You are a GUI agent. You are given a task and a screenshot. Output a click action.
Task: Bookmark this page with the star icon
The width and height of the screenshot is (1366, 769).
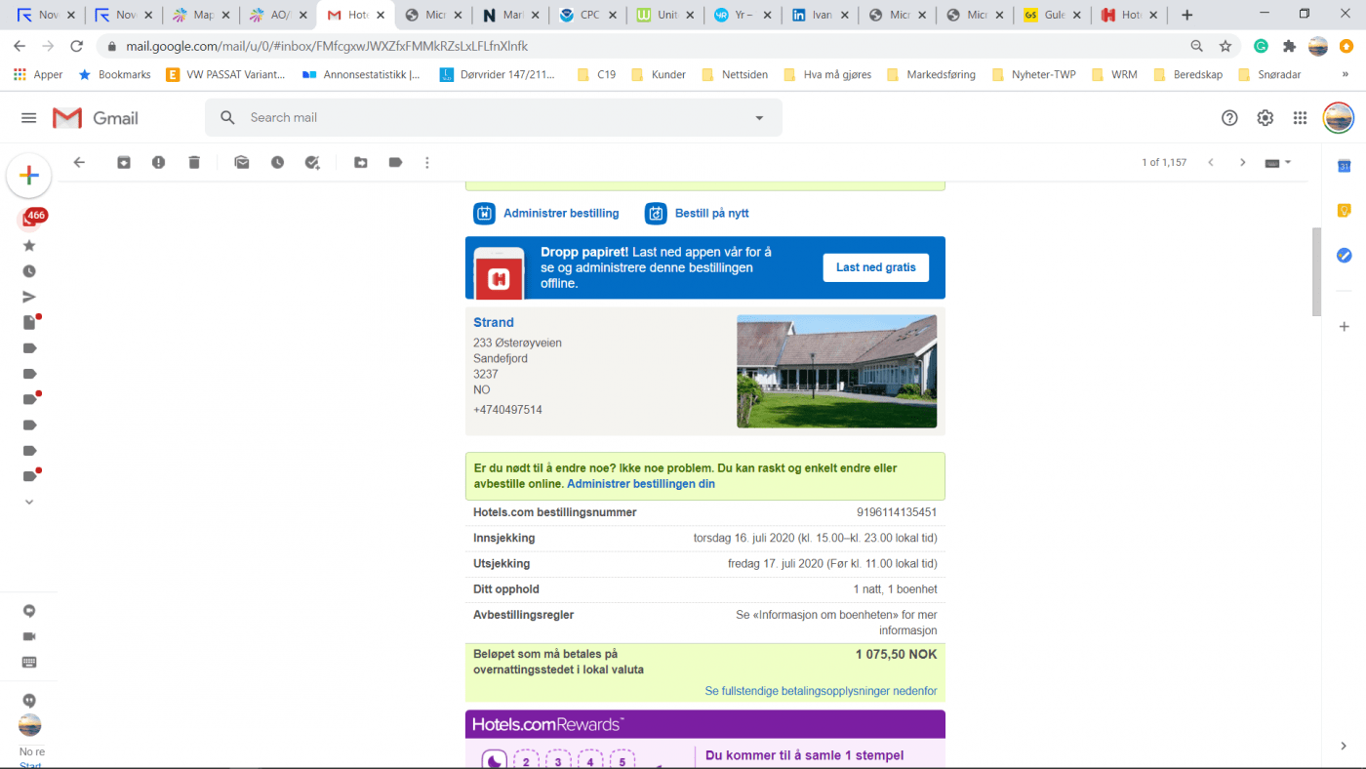pos(1225,46)
